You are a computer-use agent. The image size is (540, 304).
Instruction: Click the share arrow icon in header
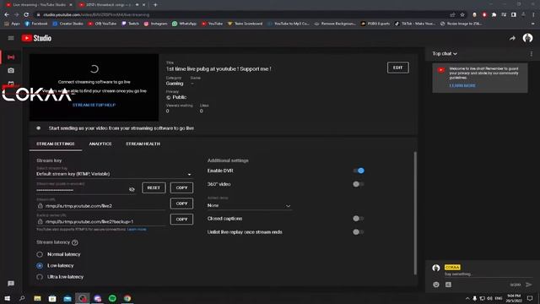tap(512, 38)
